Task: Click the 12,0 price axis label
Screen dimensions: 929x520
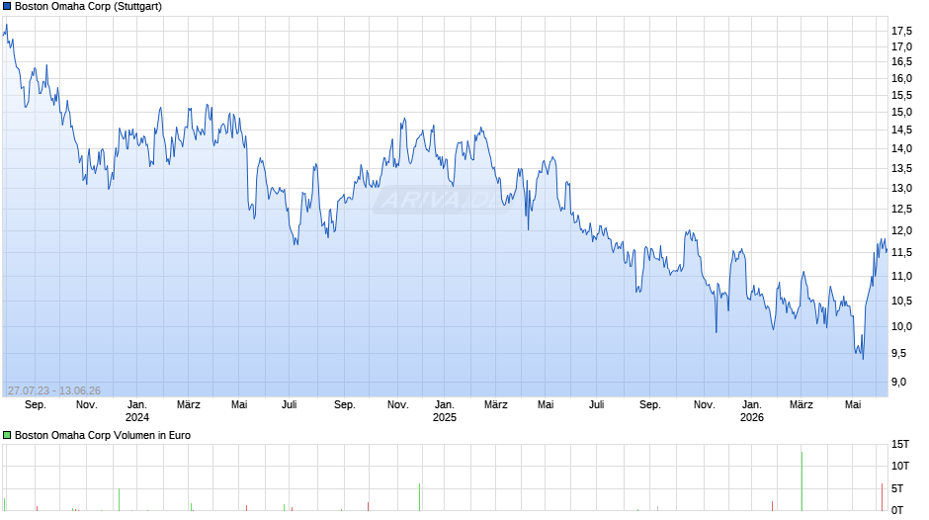Action: [901, 230]
